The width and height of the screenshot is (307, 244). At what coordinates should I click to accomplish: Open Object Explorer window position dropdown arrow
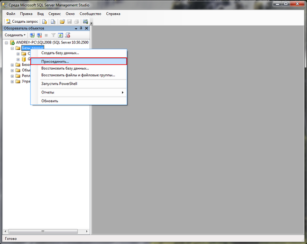coord(76,28)
